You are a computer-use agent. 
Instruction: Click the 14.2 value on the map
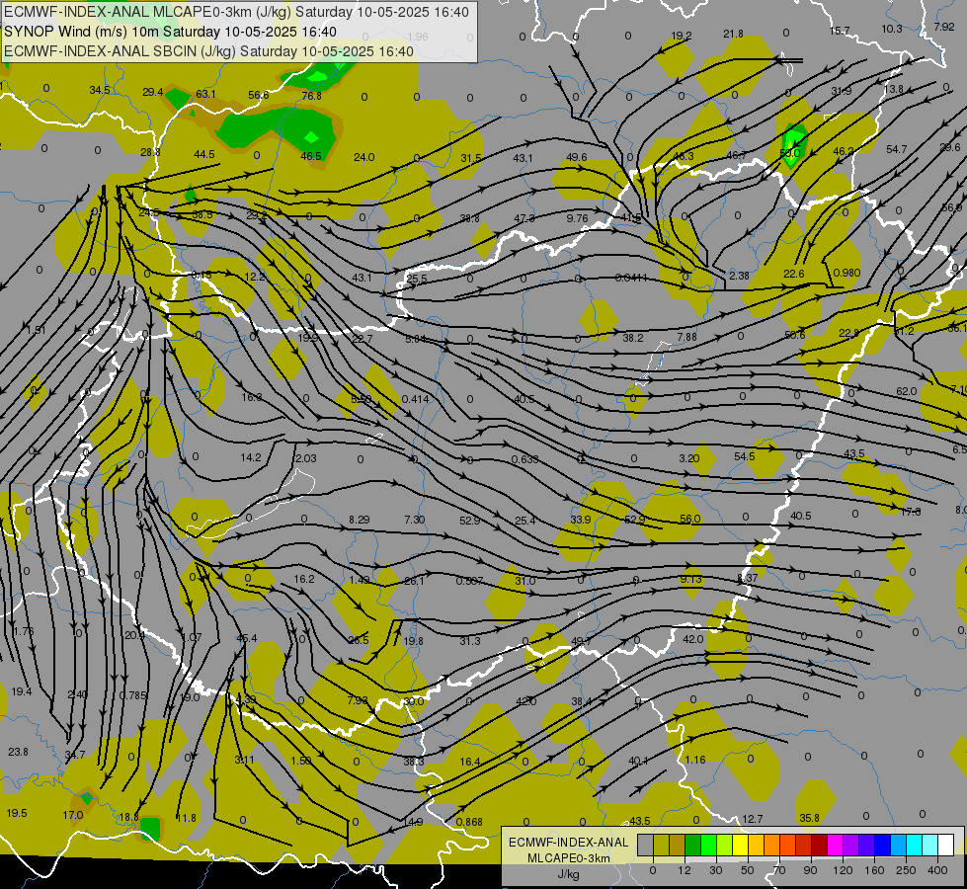pos(251,457)
